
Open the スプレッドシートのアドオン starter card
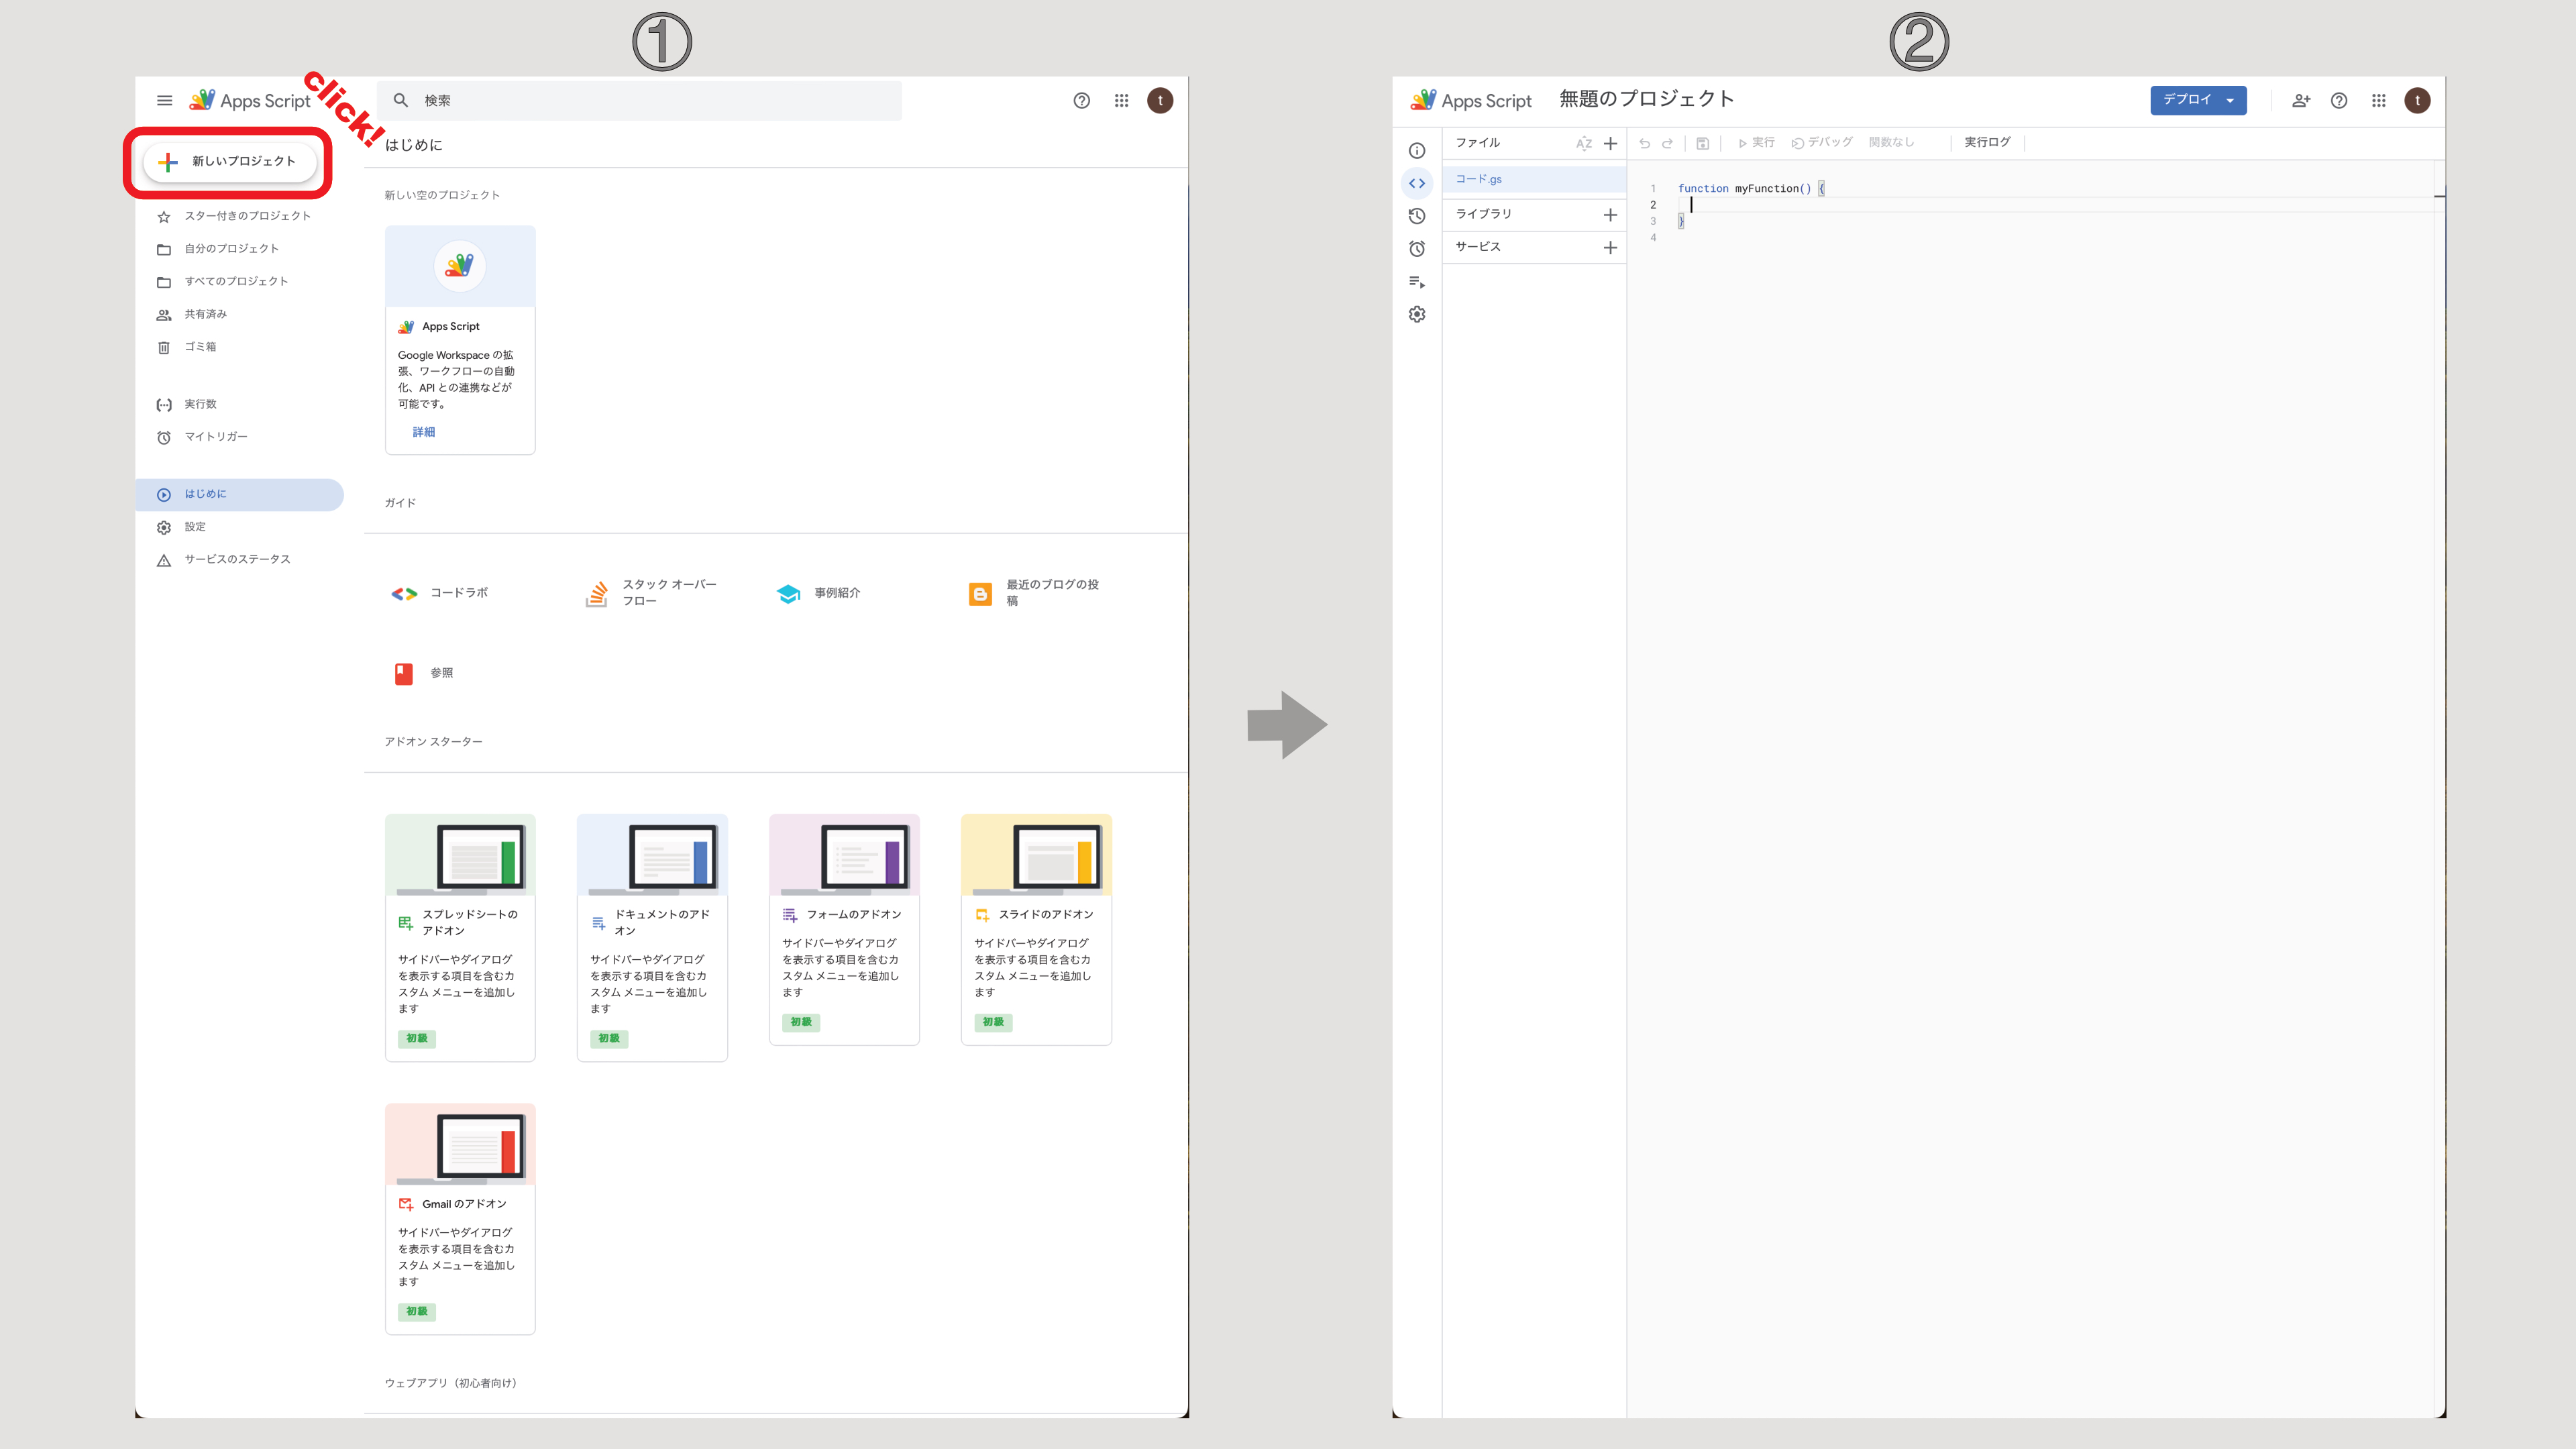(460, 937)
